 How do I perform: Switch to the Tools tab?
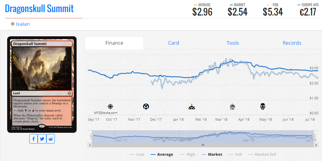tap(233, 43)
